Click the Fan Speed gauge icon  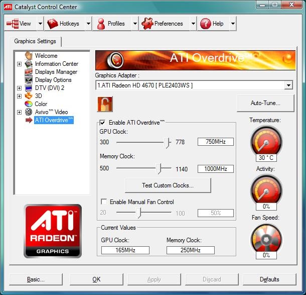coord(266,238)
